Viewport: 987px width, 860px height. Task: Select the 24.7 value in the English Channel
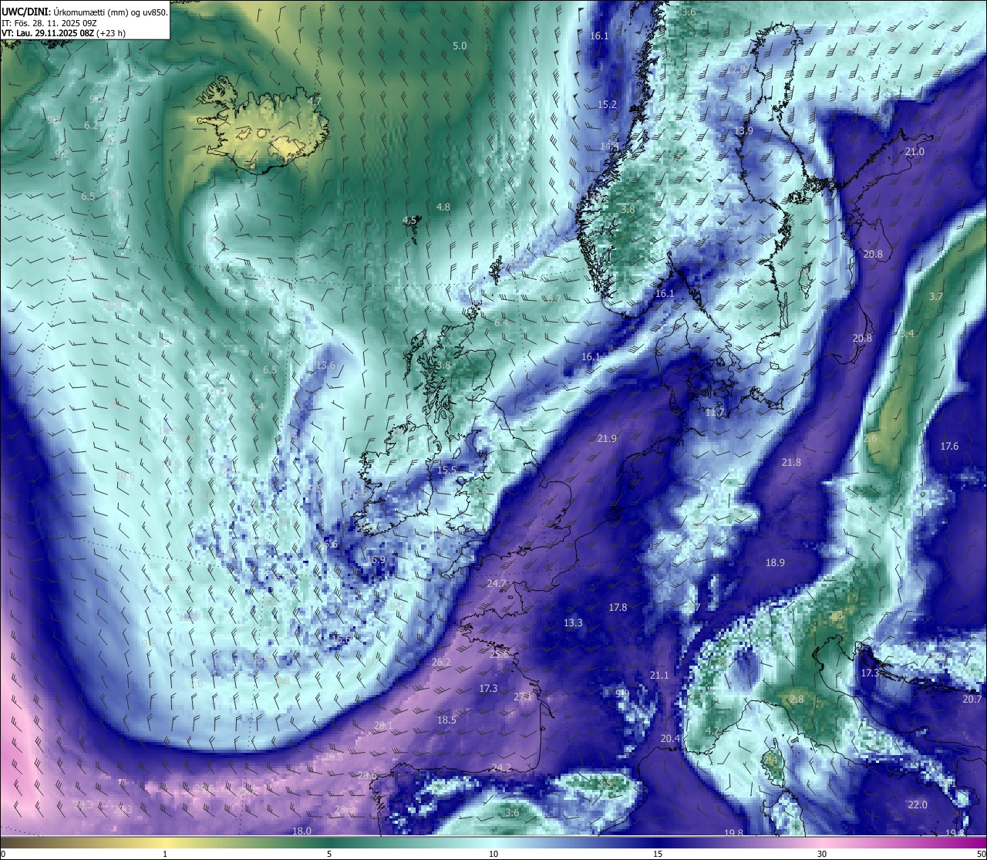tap(497, 583)
